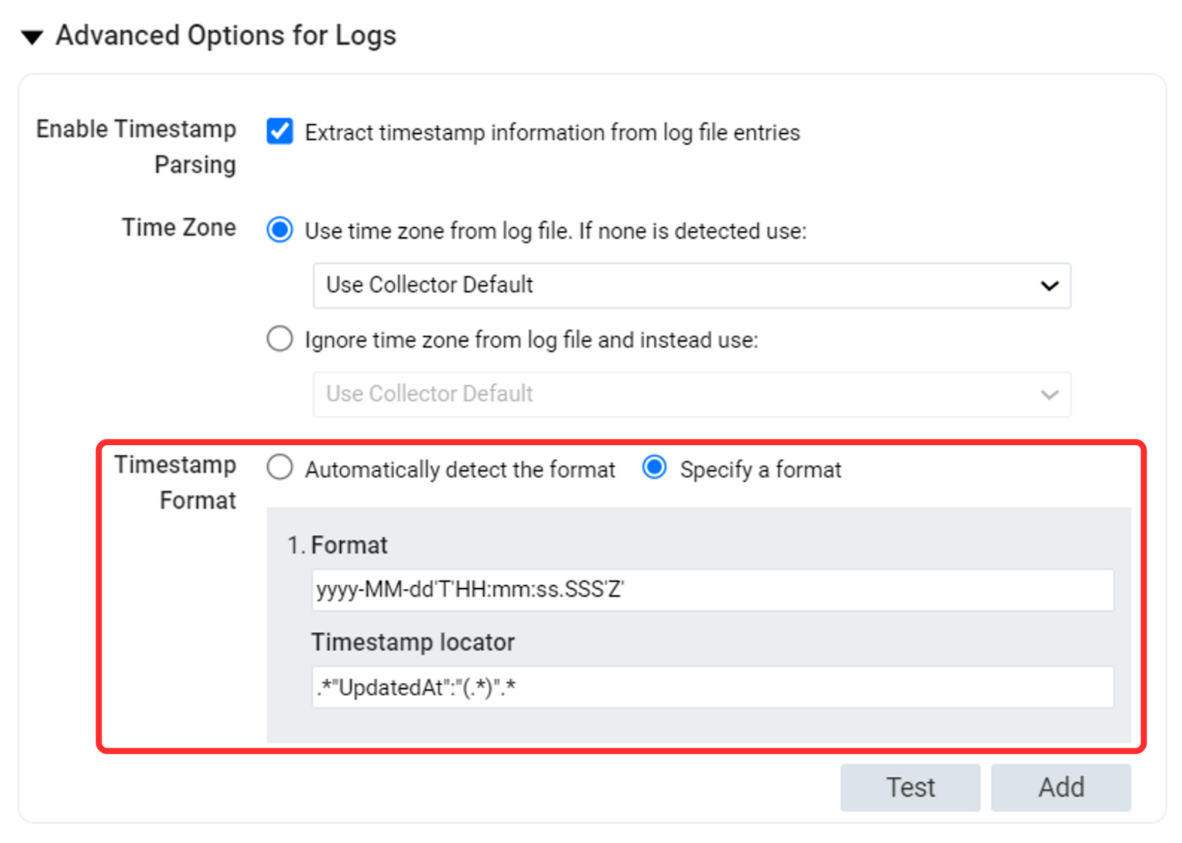Open the Use Collector Default dropdown

[691, 286]
